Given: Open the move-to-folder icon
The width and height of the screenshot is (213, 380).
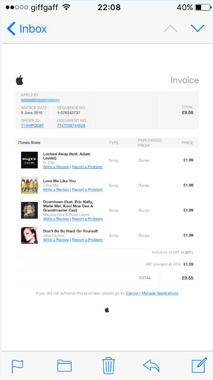Looking at the screenshot, I should pyautogui.click(x=64, y=366).
